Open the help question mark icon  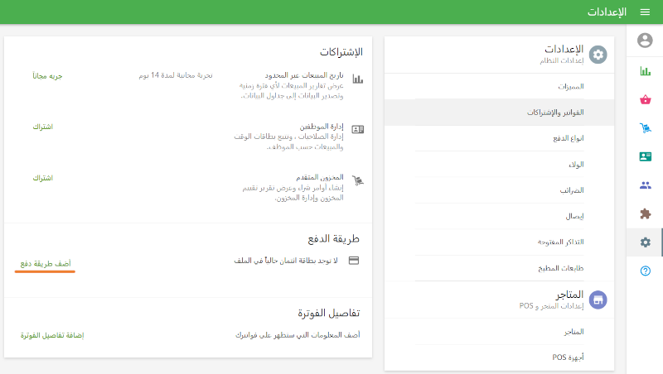(646, 271)
